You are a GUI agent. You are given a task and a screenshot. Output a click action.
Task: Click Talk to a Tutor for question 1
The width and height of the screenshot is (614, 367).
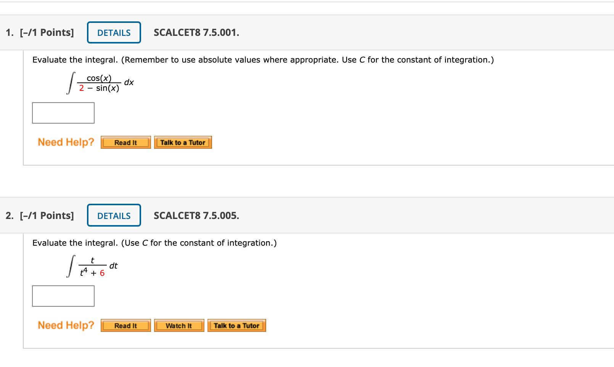point(183,142)
